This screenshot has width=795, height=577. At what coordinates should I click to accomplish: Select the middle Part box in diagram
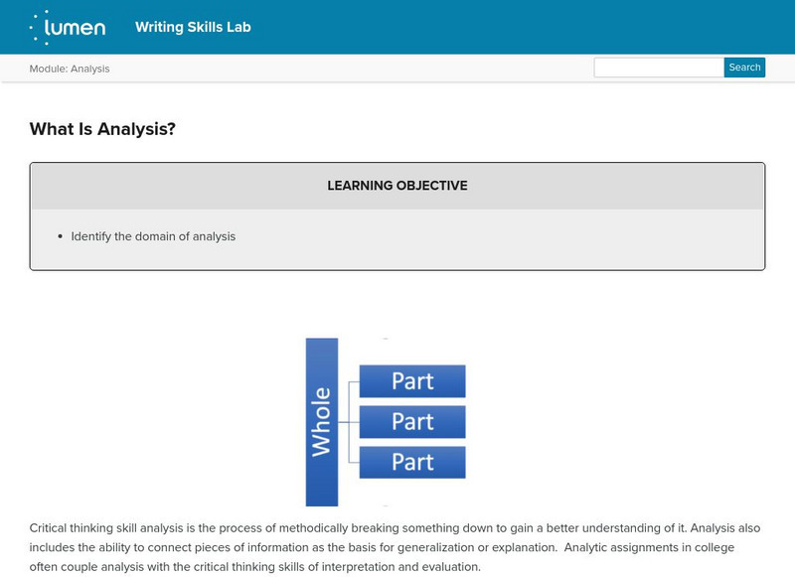[x=412, y=422]
